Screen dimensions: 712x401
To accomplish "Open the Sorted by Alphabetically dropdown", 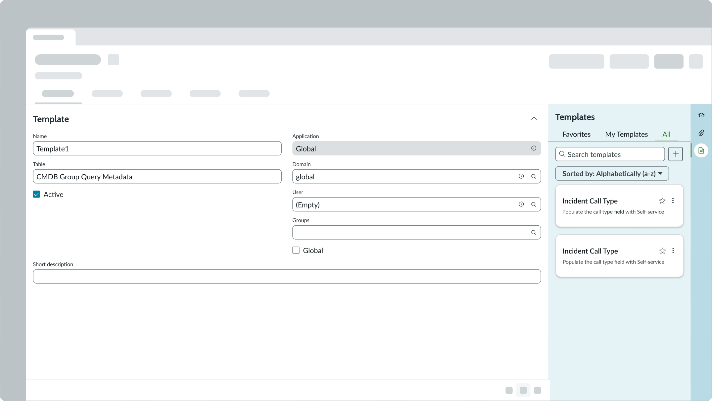I will coord(611,173).
